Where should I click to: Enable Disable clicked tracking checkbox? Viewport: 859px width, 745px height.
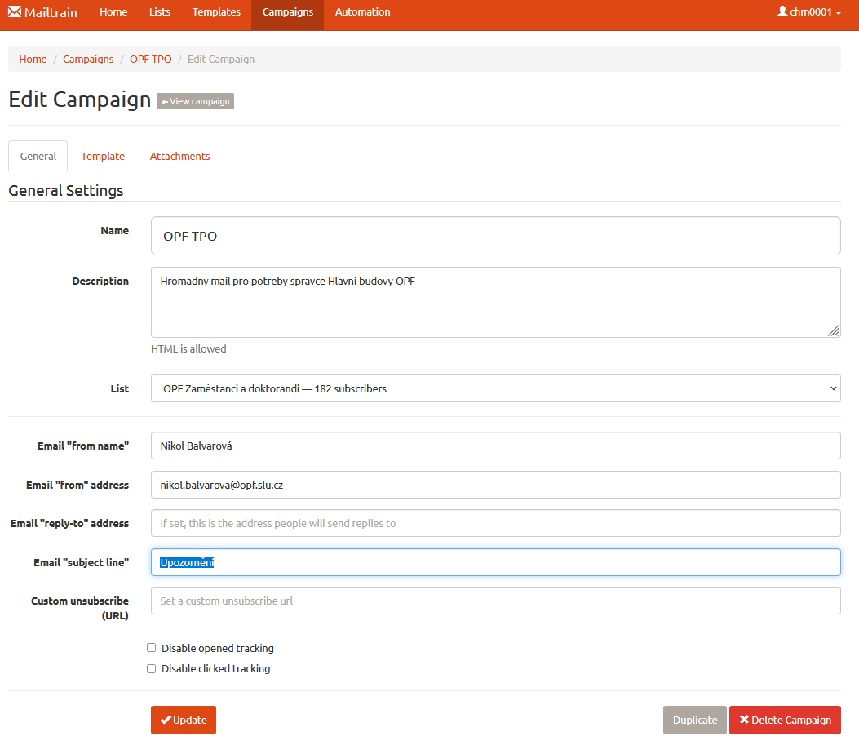coord(151,668)
